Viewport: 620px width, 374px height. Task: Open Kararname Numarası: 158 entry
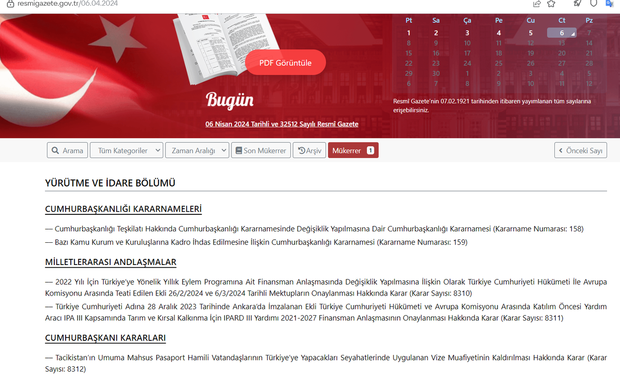point(314,228)
